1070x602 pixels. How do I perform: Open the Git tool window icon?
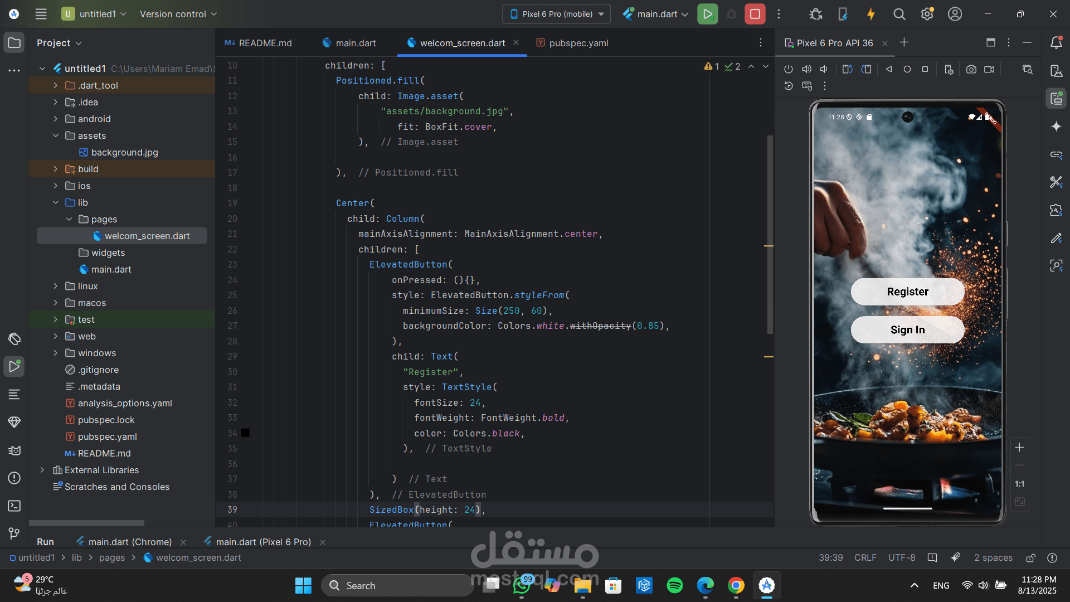pyautogui.click(x=14, y=533)
